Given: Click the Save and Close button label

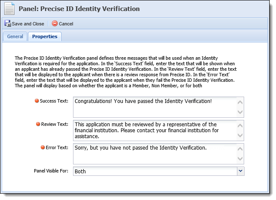Looking at the screenshot, I should [28, 24].
